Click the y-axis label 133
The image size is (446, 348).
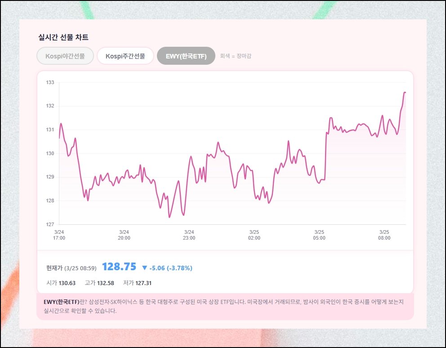pyautogui.click(x=50, y=83)
